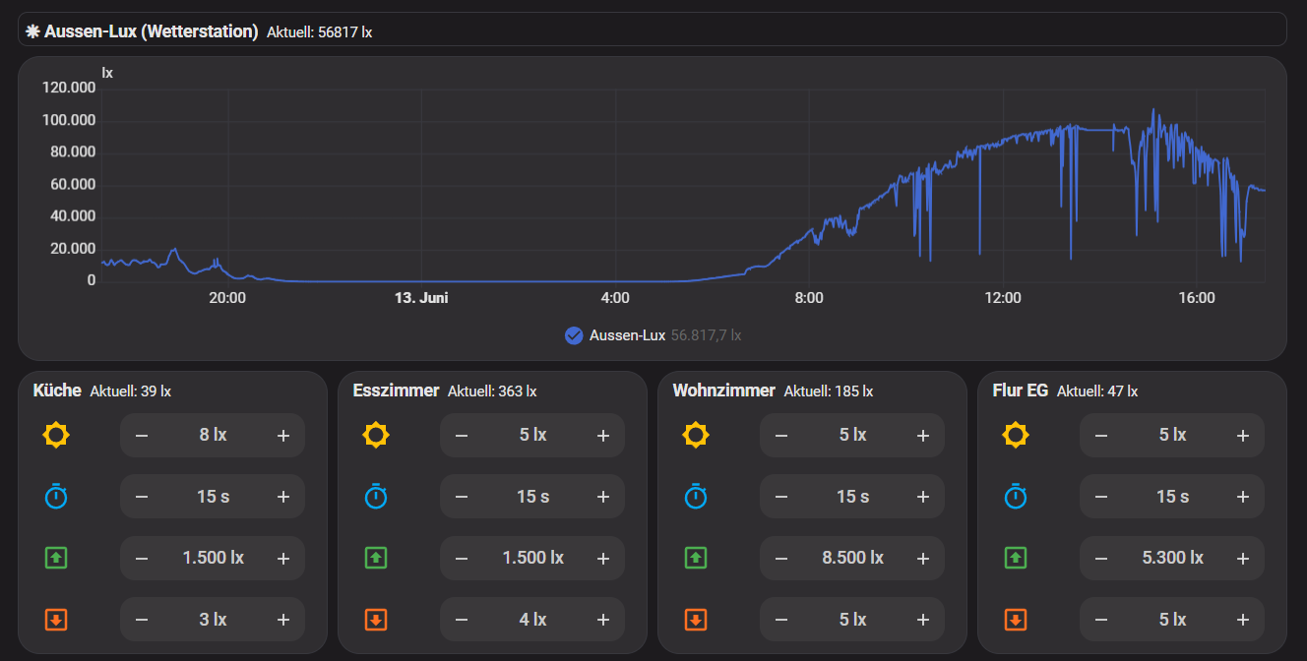Decrease Küche 3 lx lower threshold
This screenshot has height=661, width=1307.
click(x=142, y=620)
